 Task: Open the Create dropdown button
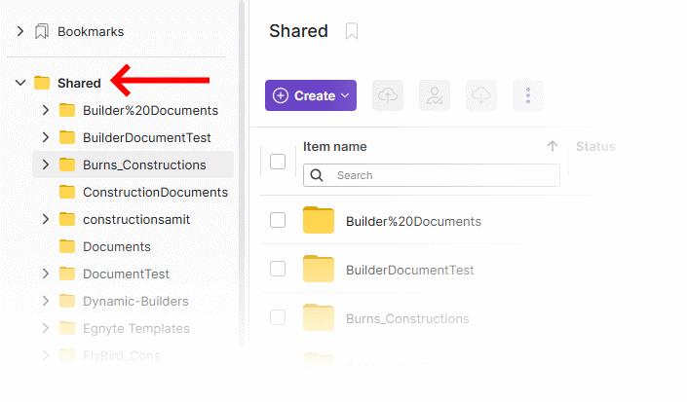pyautogui.click(x=311, y=95)
